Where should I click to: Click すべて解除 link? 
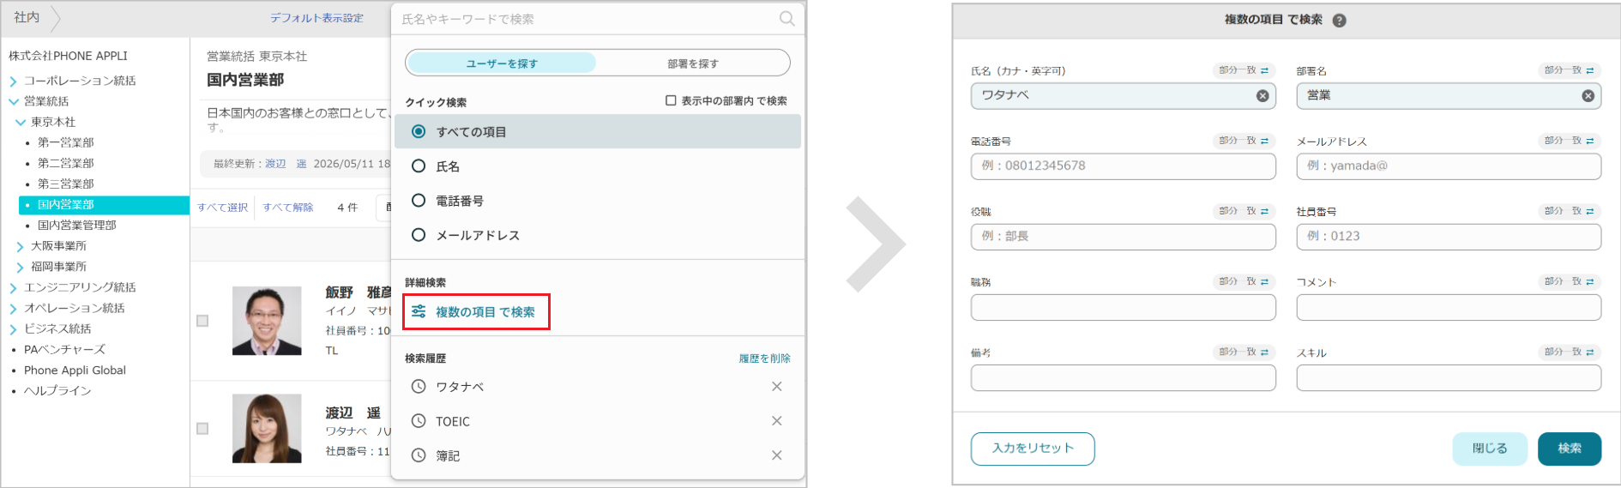(x=287, y=208)
